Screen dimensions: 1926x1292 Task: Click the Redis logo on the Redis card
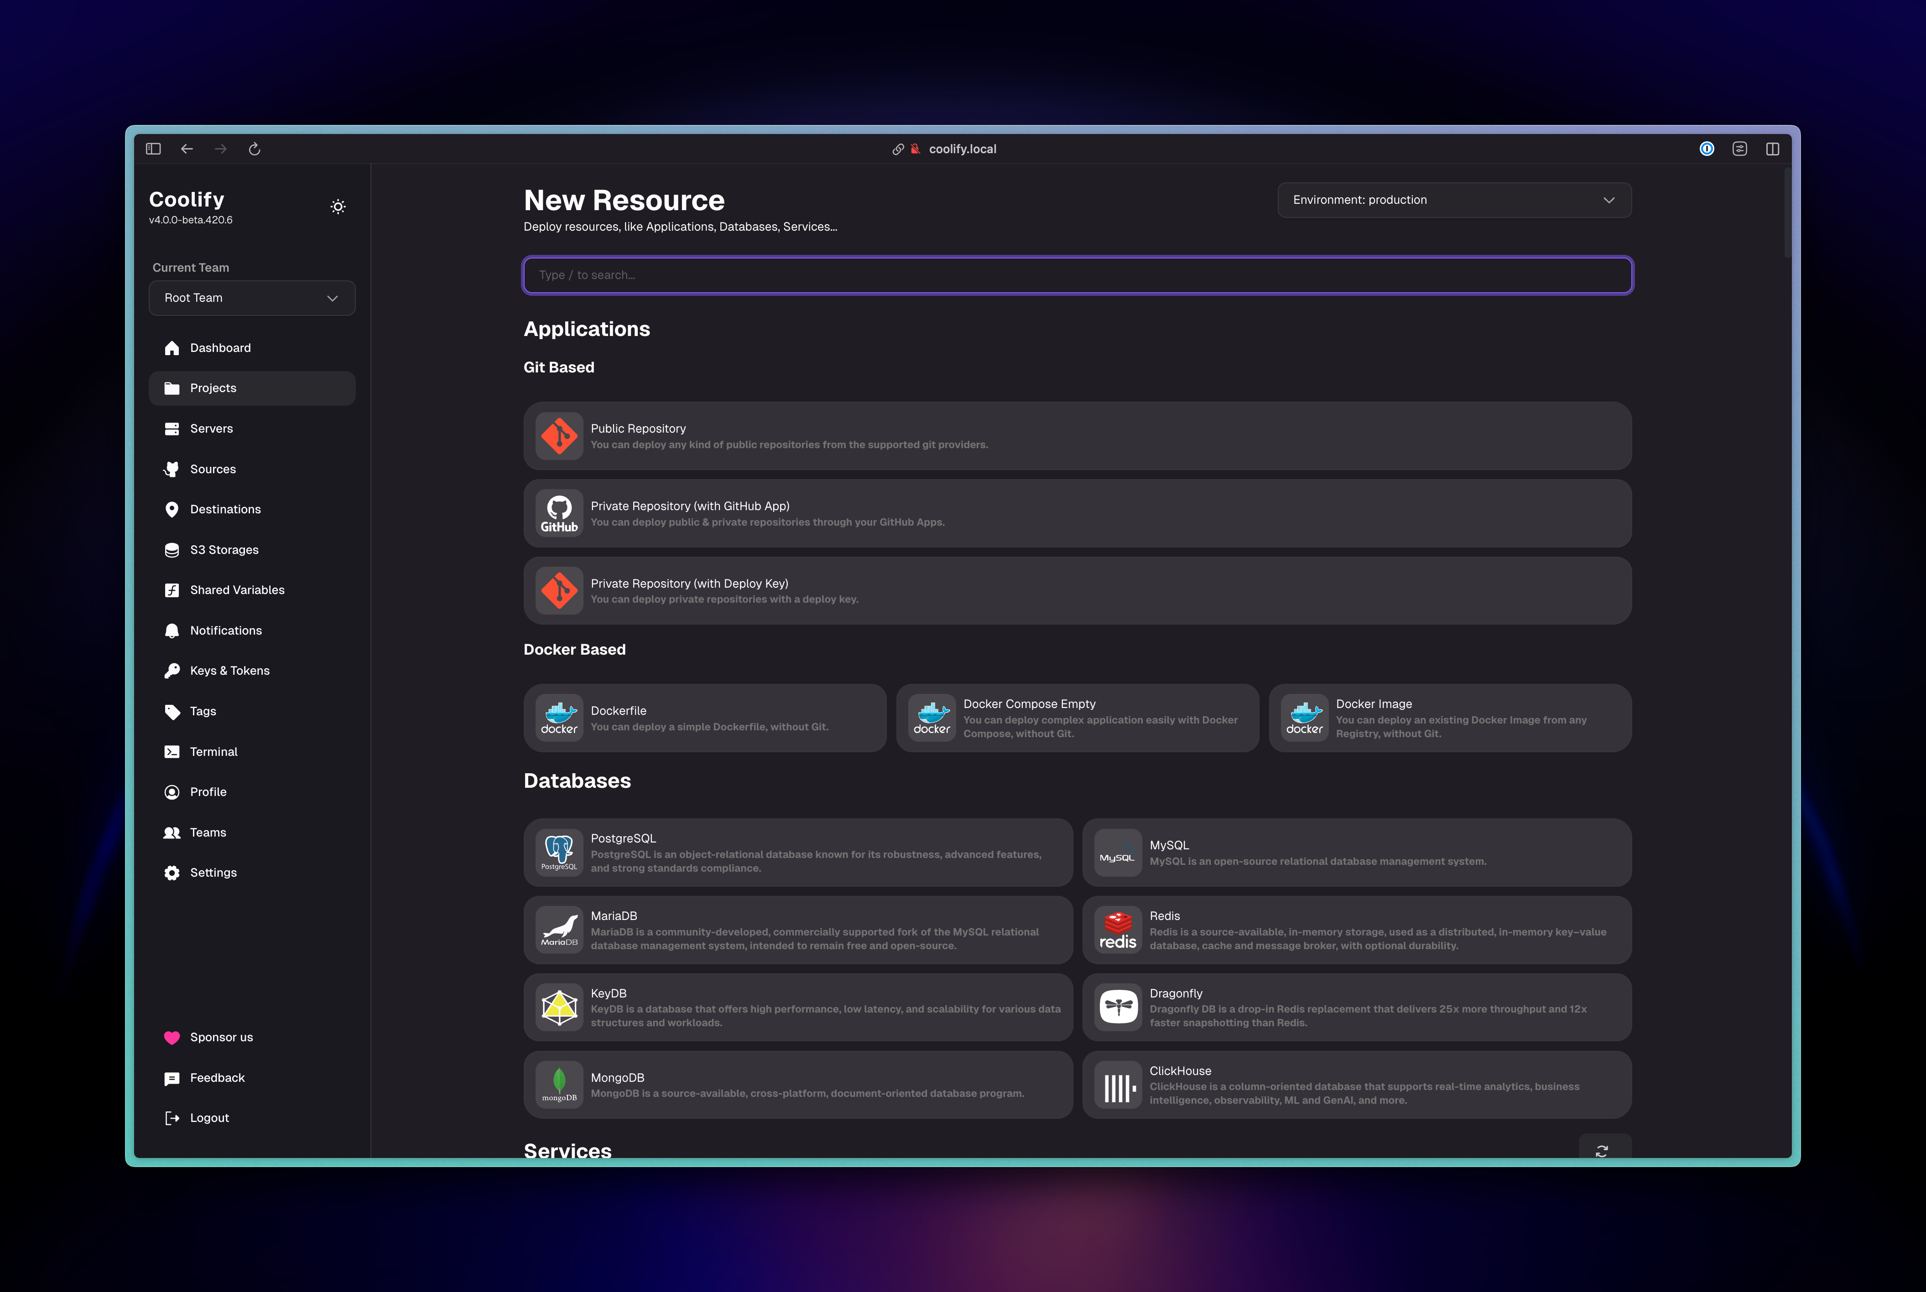[1117, 930]
